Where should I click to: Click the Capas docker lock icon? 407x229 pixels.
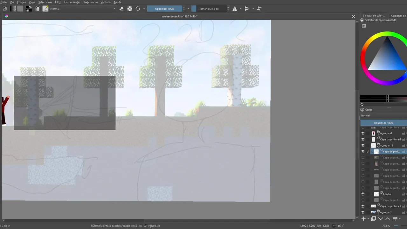[x=362, y=110]
